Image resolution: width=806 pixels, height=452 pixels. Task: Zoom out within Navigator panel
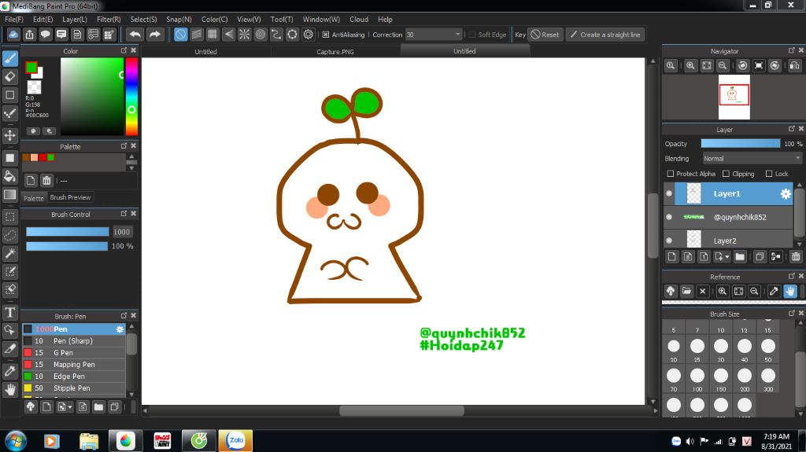[x=723, y=66]
